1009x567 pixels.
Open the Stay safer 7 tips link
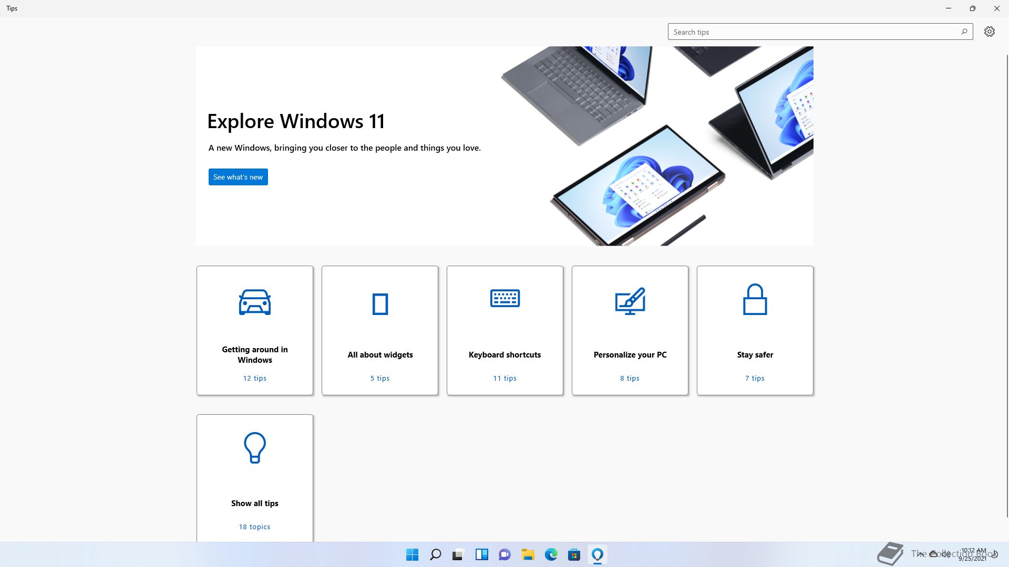[x=755, y=378]
